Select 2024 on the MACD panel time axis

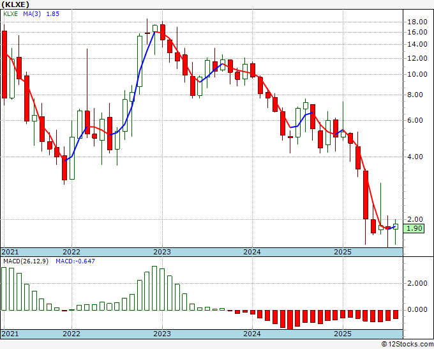(252, 334)
